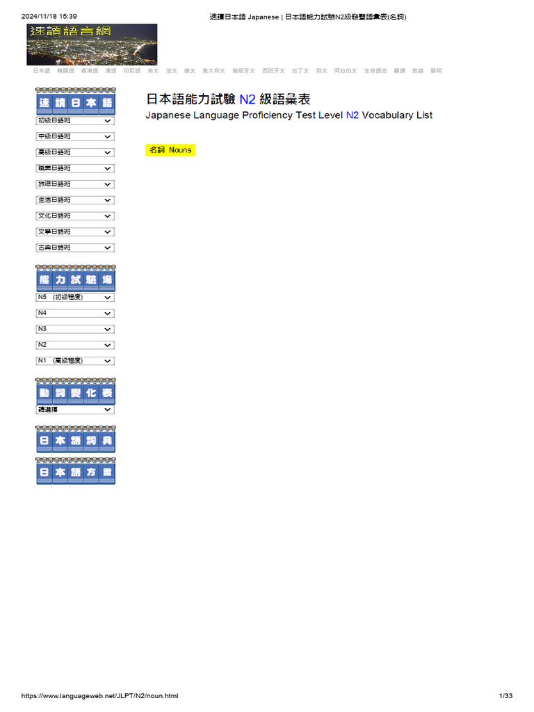This screenshot has height=712, width=534.
Task: Open the 聲明 nav link
Action: point(436,71)
